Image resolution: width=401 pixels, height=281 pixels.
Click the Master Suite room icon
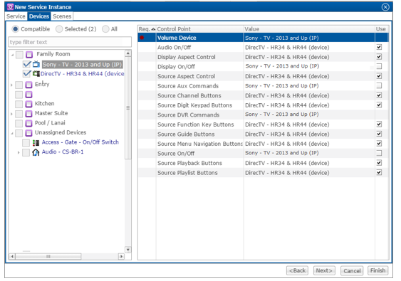coord(28,113)
